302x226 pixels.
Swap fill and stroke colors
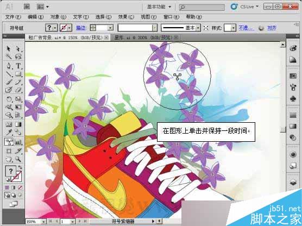tap(20, 167)
